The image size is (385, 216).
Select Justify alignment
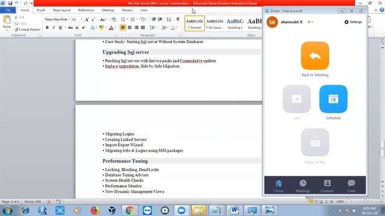143,28
